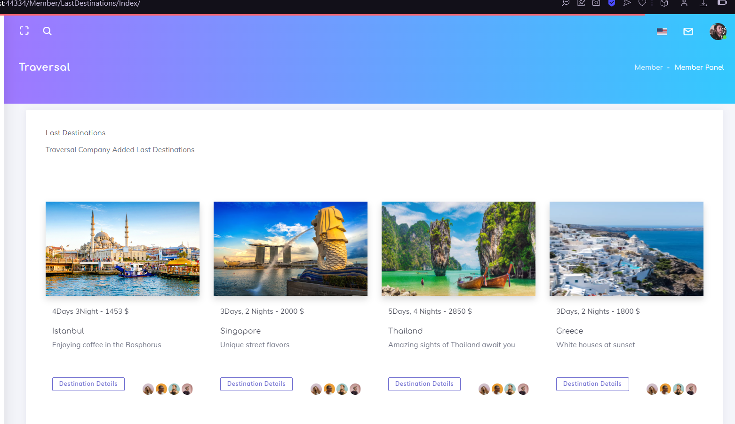Viewport: 735px width, 424px height.
Task: Click browser heart bookmark icon
Action: click(x=642, y=3)
